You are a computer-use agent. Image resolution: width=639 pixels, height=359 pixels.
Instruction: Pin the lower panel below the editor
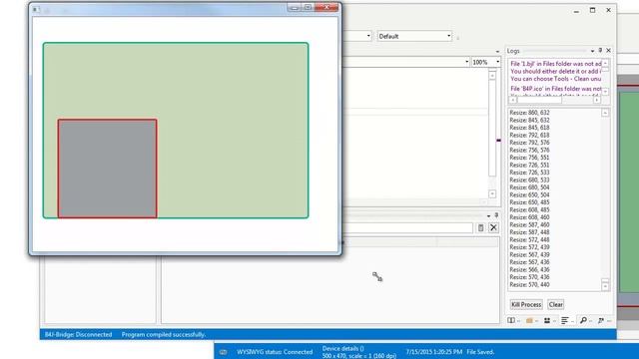point(496,215)
